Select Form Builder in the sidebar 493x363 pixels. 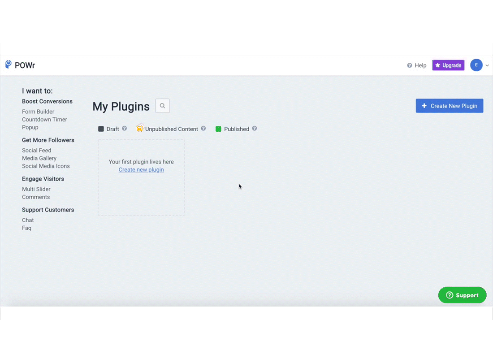[38, 112]
